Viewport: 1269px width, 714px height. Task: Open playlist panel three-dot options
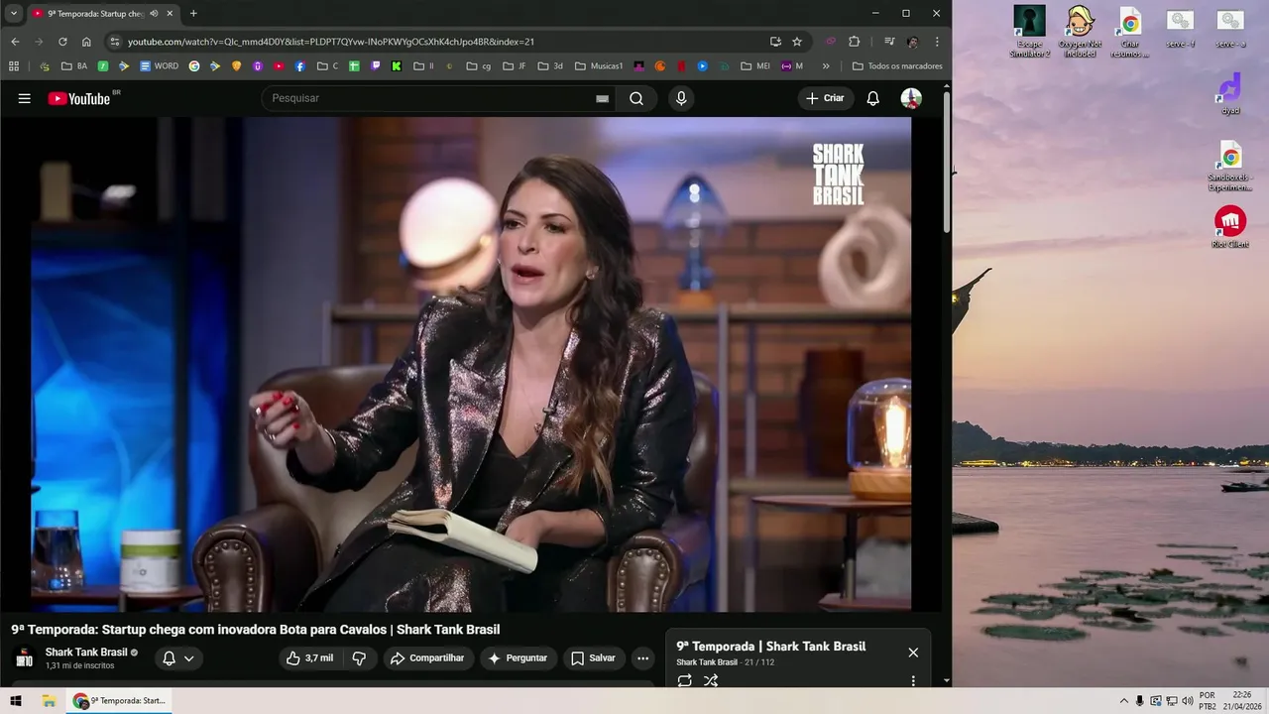913,681
